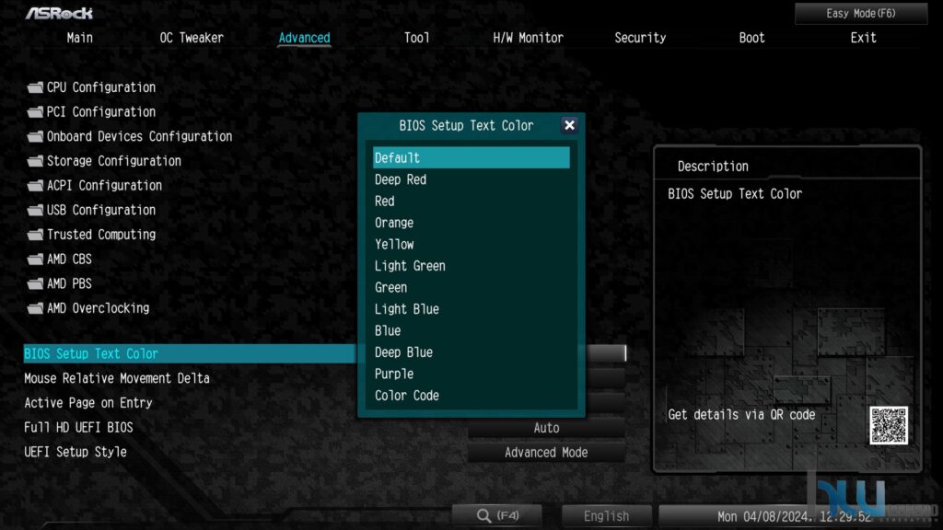Open the Storage Configuration label
943x530 pixels.
point(113,161)
